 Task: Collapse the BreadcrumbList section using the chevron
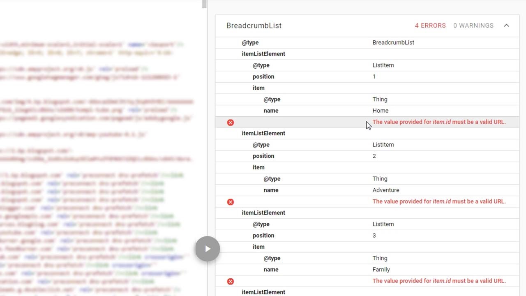click(506, 25)
